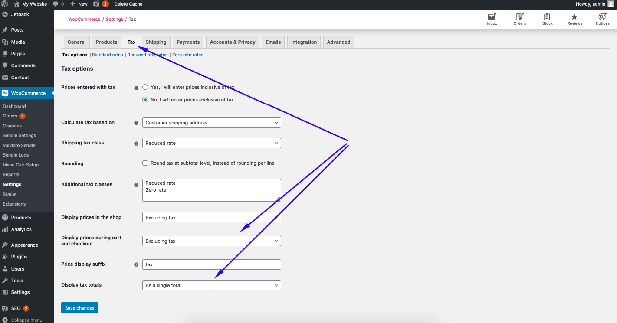617x323 pixels.
Task: Click the WordPress logo in admin bar
Action: pyautogui.click(x=5, y=4)
